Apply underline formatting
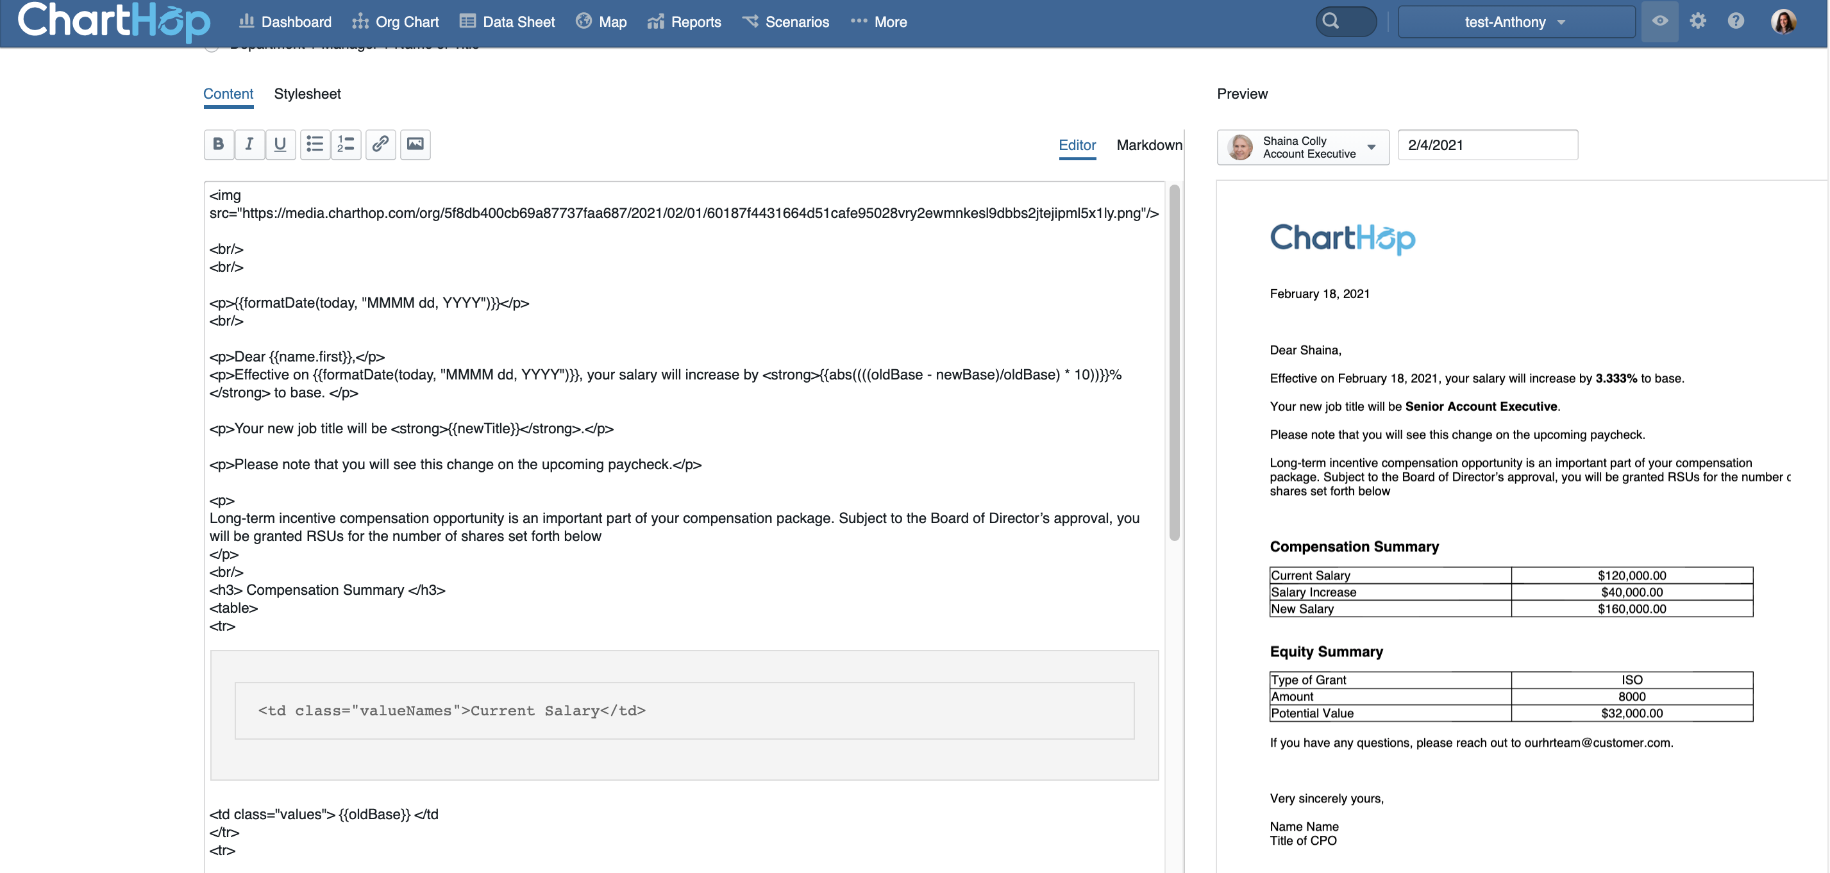 [x=280, y=144]
